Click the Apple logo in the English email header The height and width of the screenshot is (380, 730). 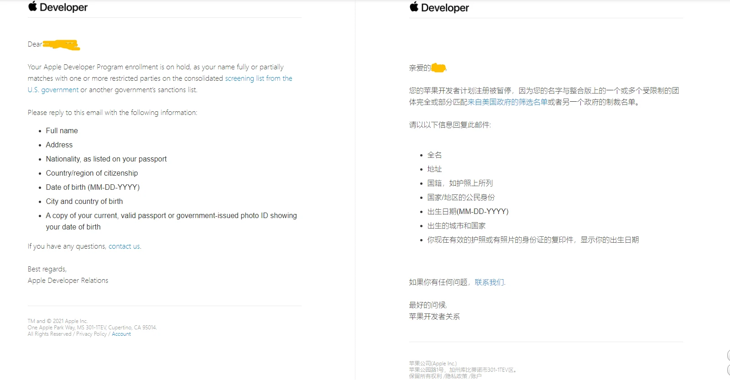point(32,6)
